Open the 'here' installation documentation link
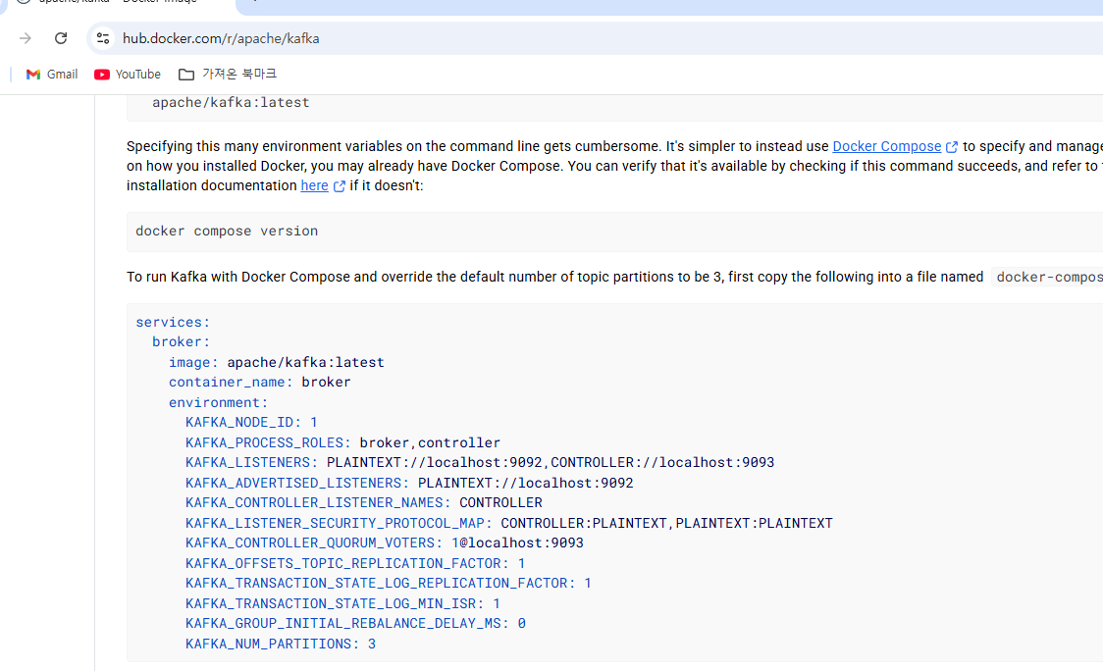Viewport: 1103px width, 671px height. click(314, 185)
